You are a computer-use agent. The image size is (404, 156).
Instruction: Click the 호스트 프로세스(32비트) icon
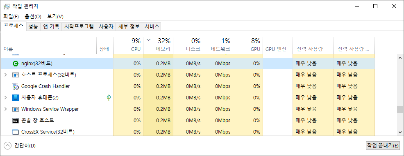pos(16,75)
